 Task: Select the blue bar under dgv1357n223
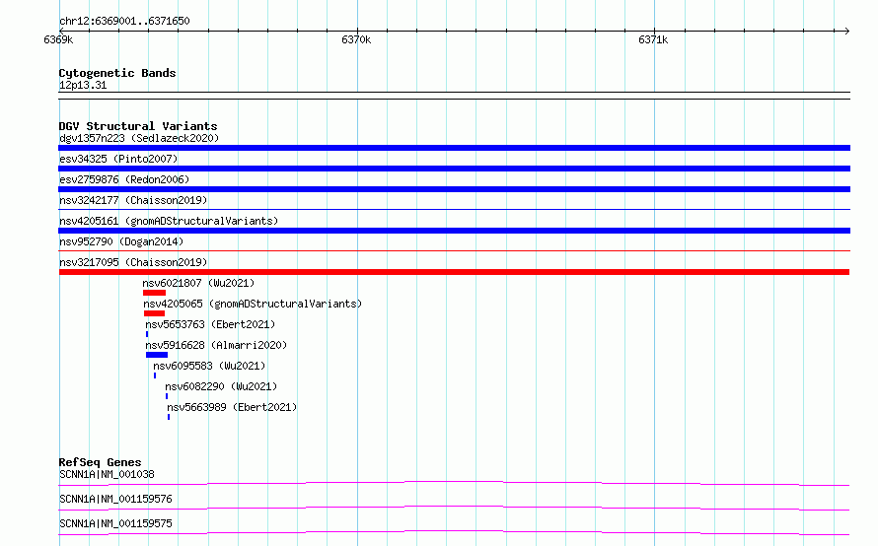454,148
